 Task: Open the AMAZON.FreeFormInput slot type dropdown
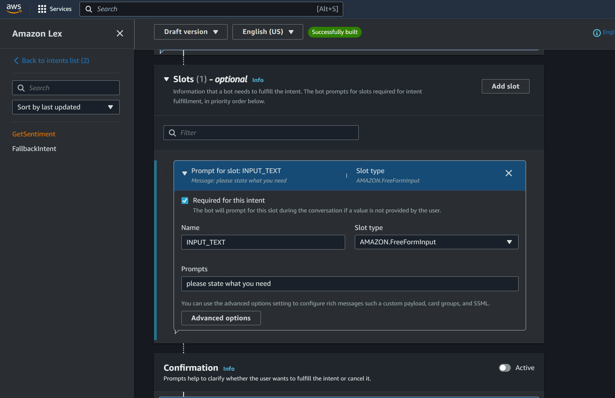point(436,242)
